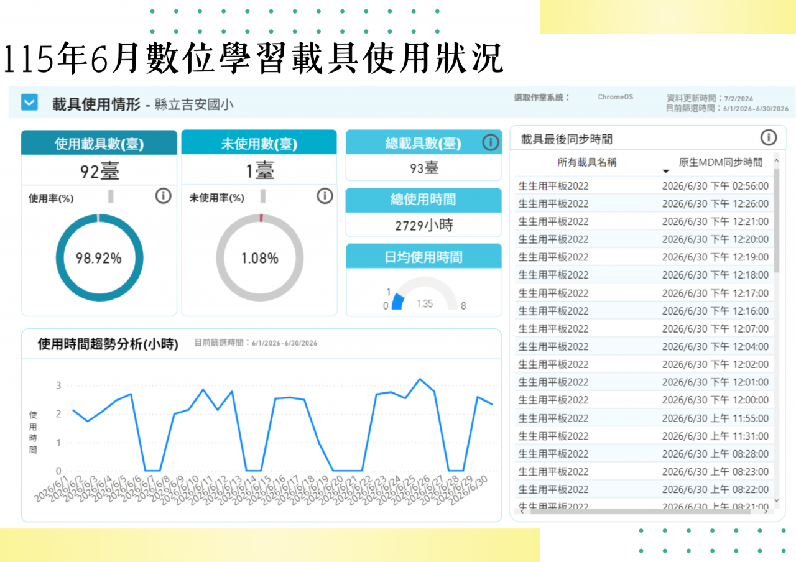
Task: Open info icon in 載具最後同步時間 panel
Action: [769, 138]
